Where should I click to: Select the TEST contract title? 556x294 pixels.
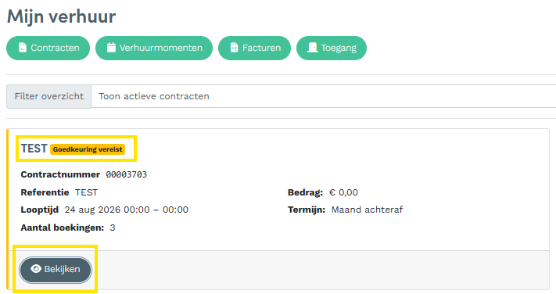click(34, 149)
